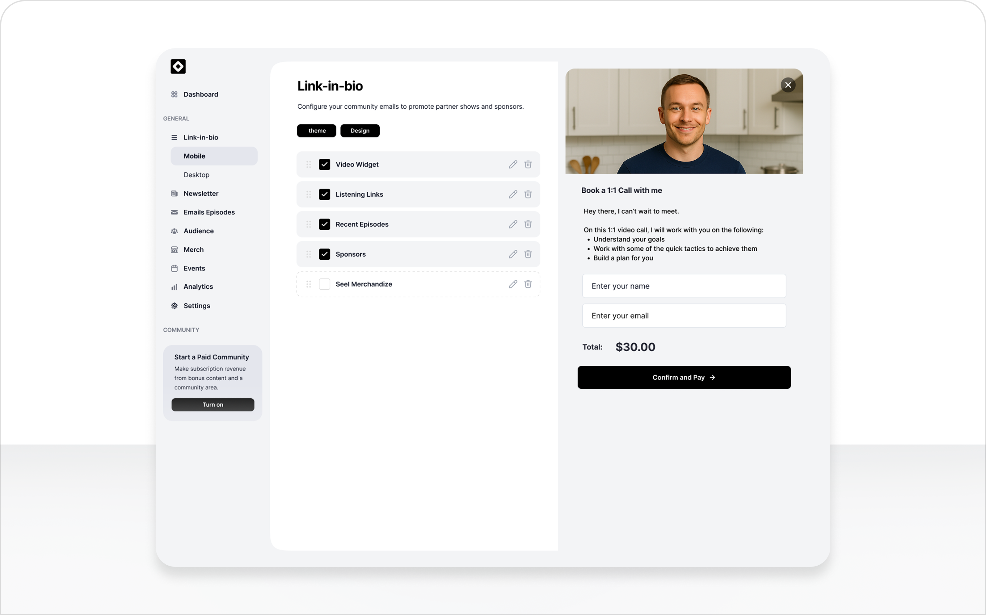
Task: Close the booking preview panel
Action: [x=788, y=85]
